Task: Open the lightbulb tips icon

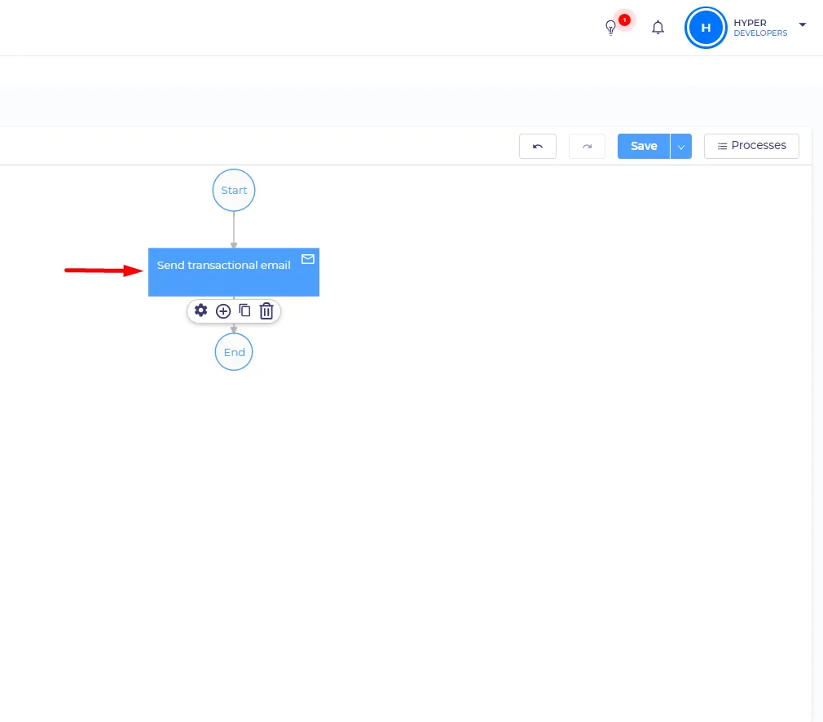Action: 610,28
